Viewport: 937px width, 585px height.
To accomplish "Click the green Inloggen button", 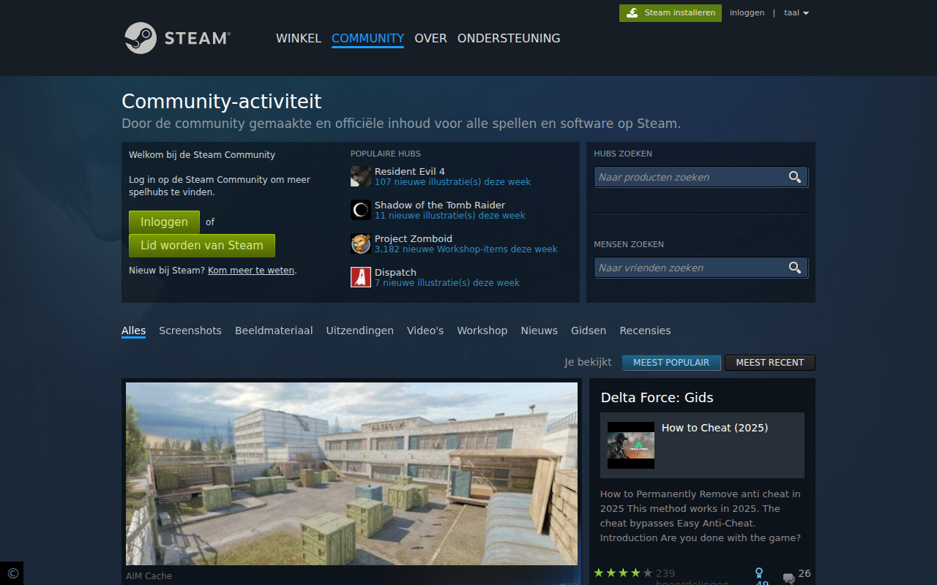I will click(x=164, y=222).
